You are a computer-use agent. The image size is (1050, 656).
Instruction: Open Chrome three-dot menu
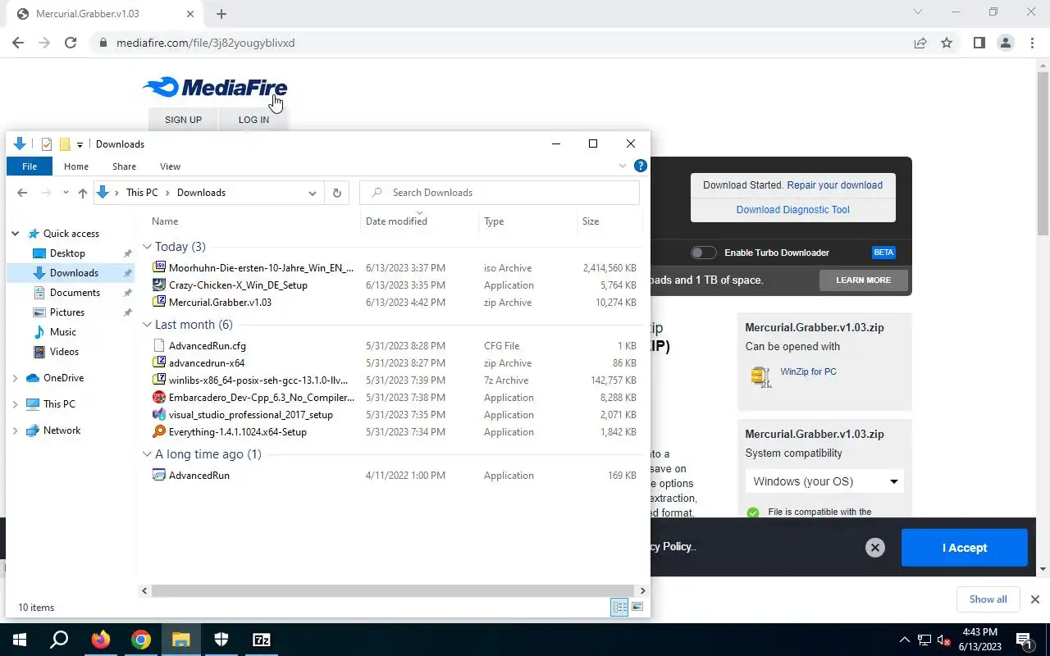[1032, 43]
